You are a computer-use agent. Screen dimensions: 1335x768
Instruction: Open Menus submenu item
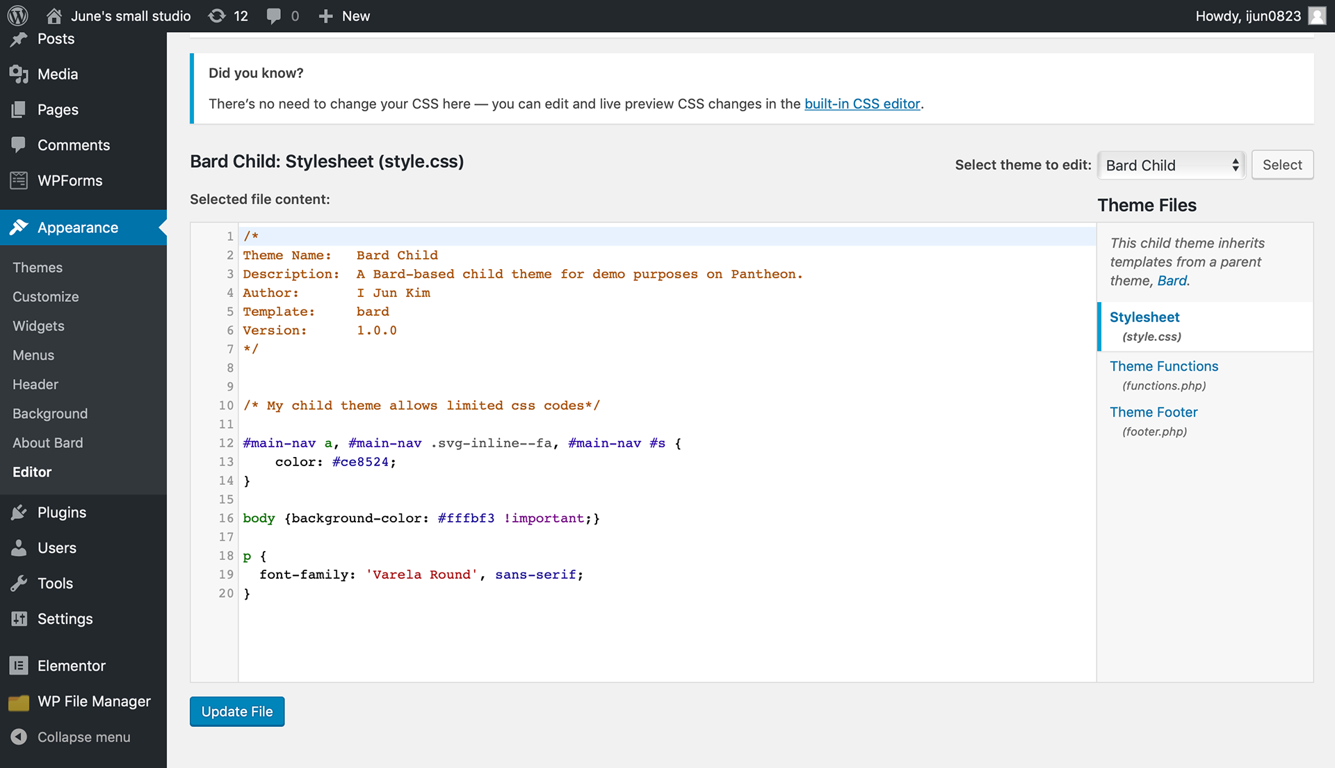click(33, 355)
